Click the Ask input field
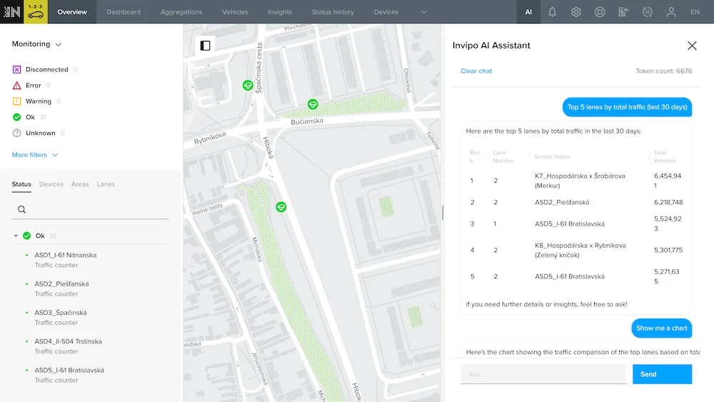 point(543,374)
